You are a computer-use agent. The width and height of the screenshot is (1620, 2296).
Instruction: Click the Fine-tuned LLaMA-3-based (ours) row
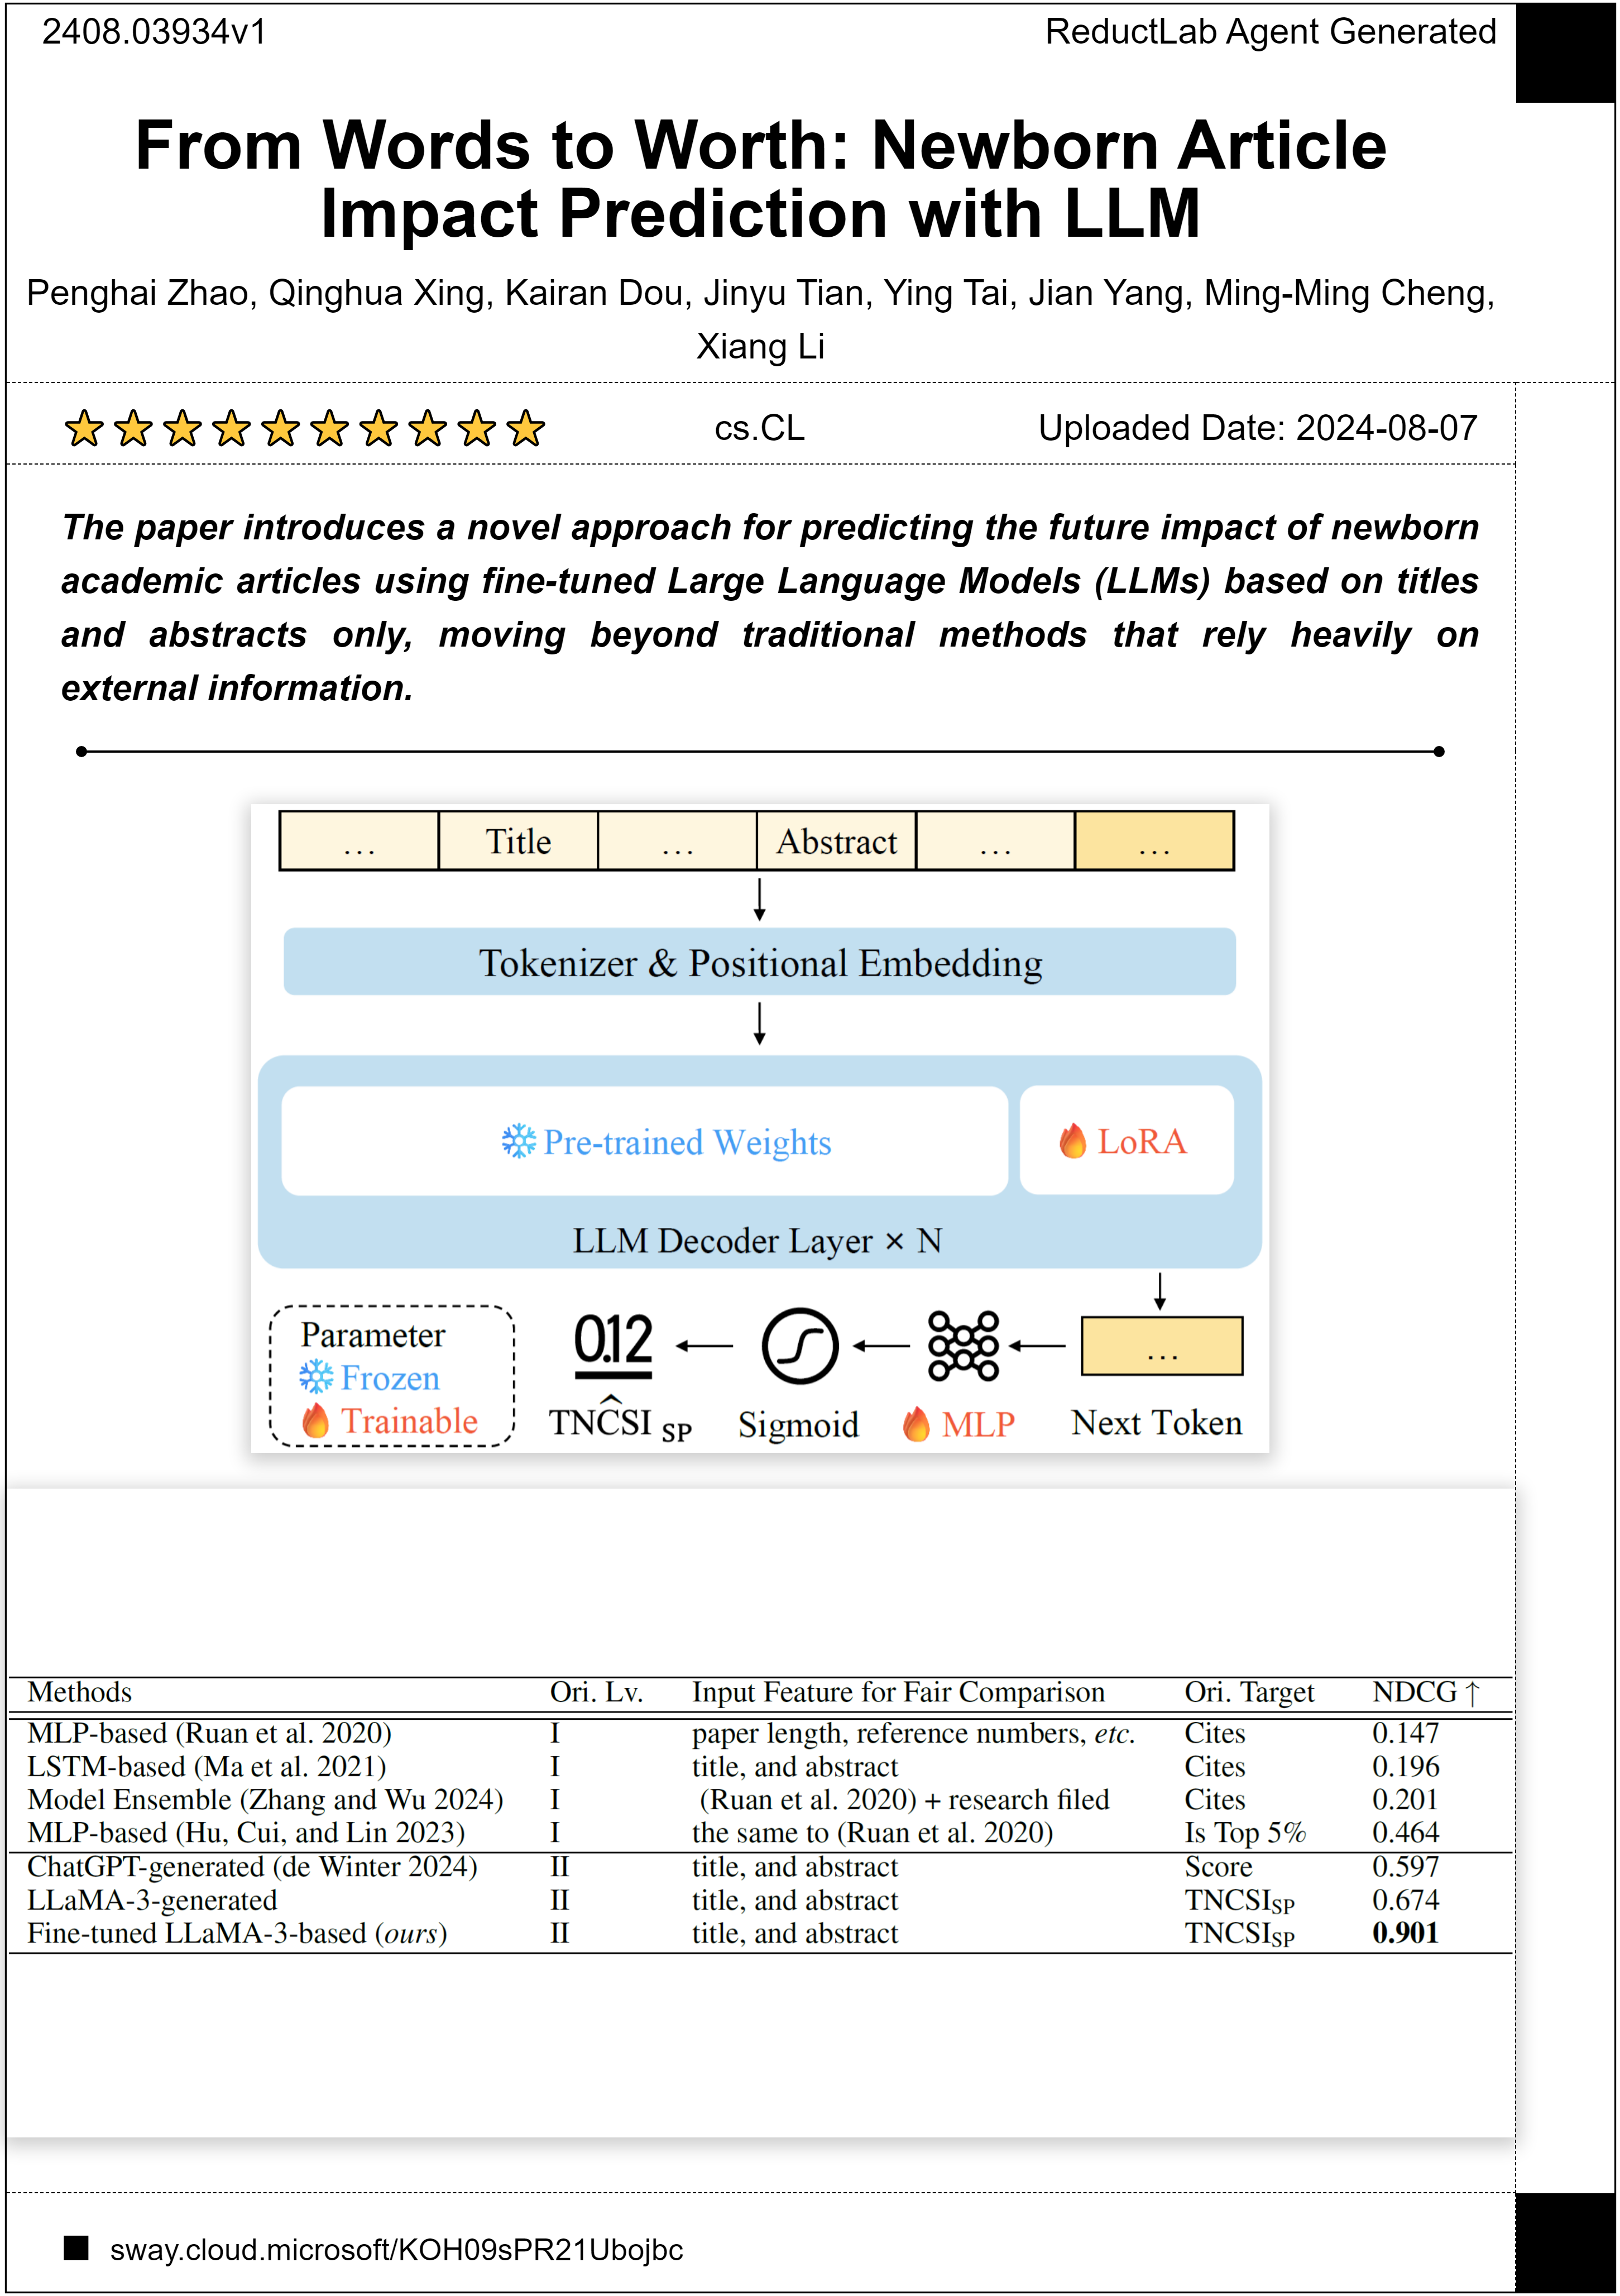pos(760,1933)
